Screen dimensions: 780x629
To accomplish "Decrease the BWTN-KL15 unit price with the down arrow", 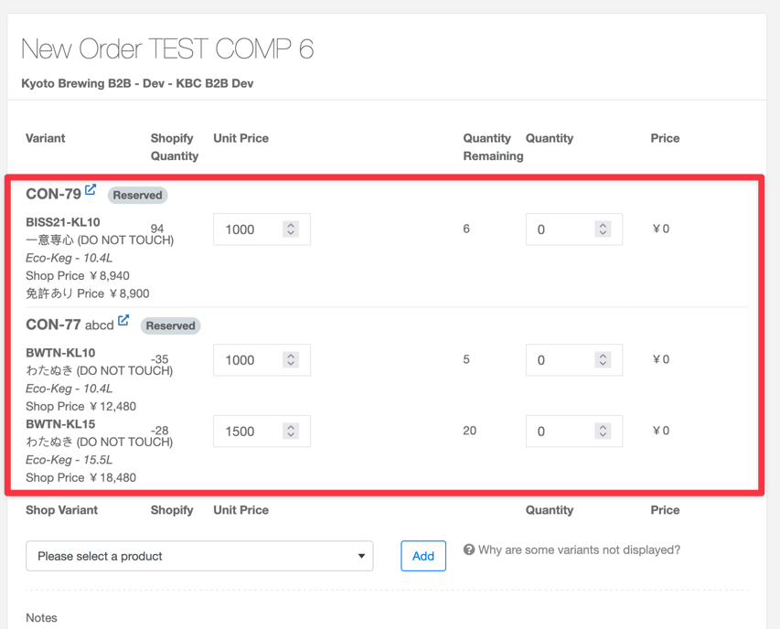I will [291, 436].
